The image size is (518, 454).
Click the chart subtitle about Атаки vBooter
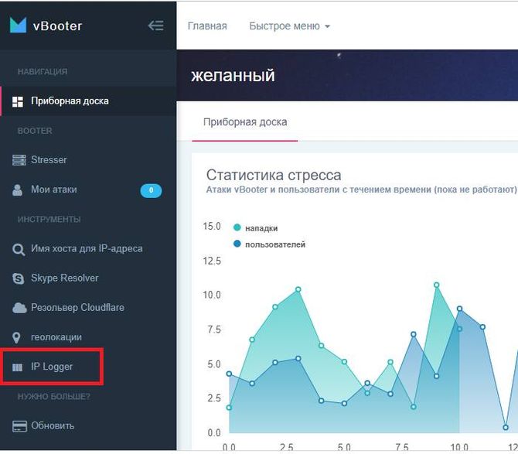click(x=361, y=190)
